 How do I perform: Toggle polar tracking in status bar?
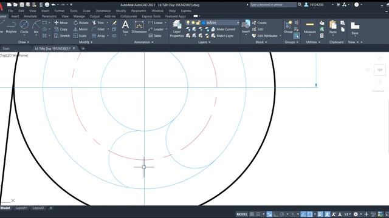click(x=282, y=214)
